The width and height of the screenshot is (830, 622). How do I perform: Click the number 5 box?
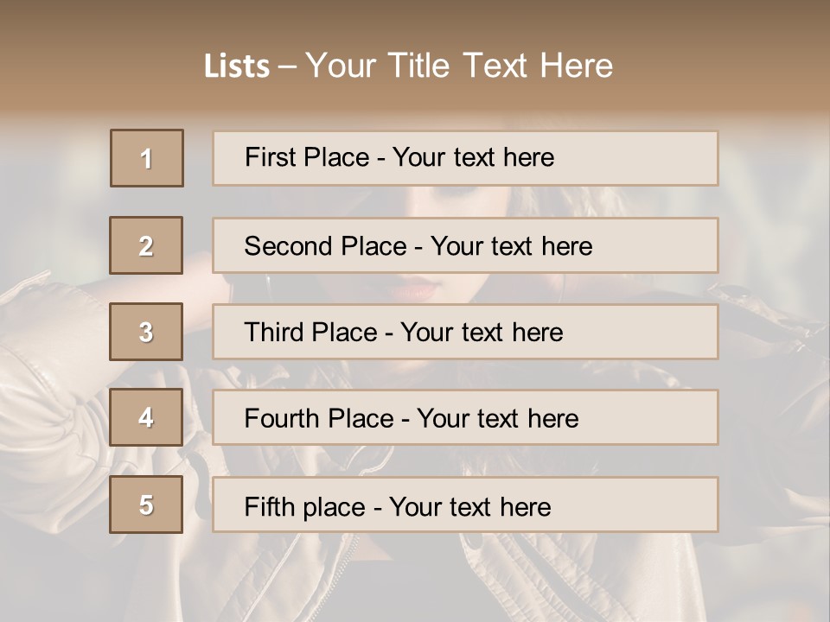point(146,505)
